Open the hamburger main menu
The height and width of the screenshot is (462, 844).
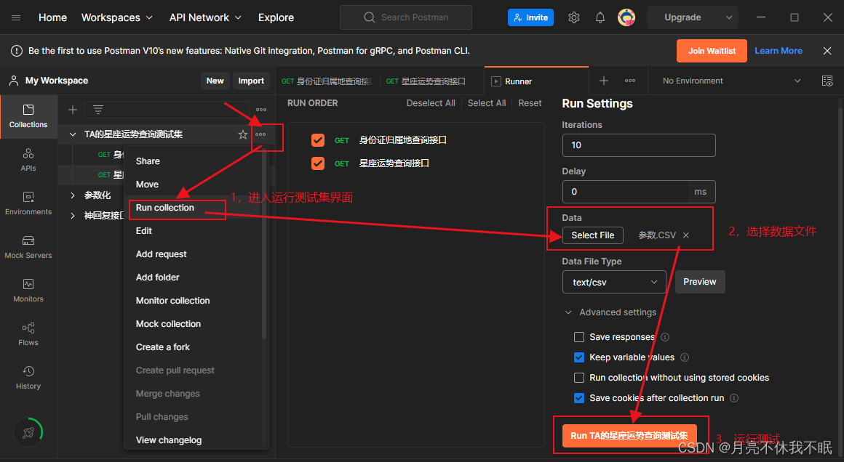point(16,17)
